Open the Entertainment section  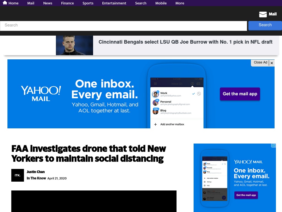click(x=114, y=3)
